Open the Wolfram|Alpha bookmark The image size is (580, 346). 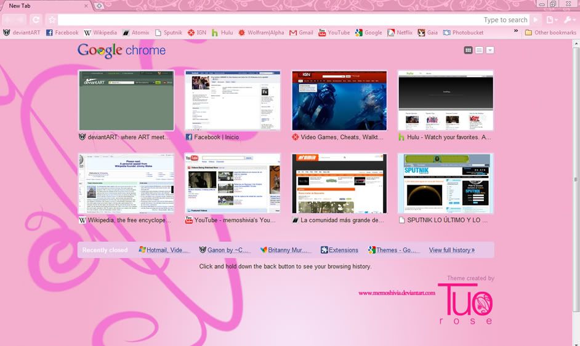tap(261, 33)
